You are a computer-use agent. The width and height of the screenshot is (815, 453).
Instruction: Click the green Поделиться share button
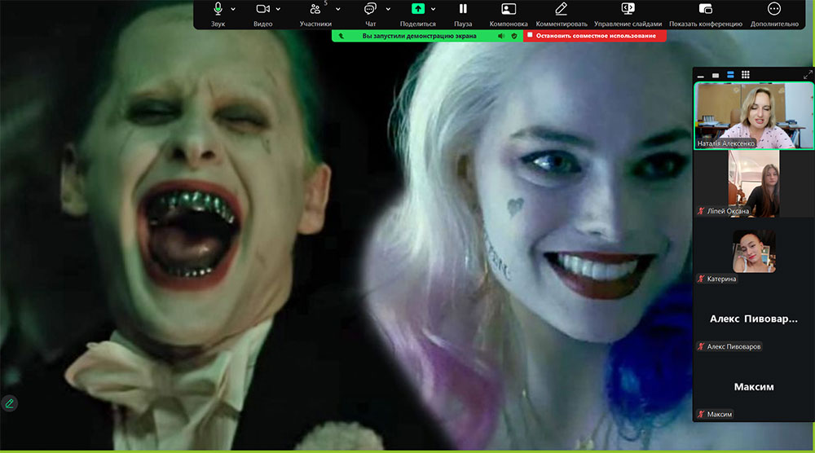point(418,14)
